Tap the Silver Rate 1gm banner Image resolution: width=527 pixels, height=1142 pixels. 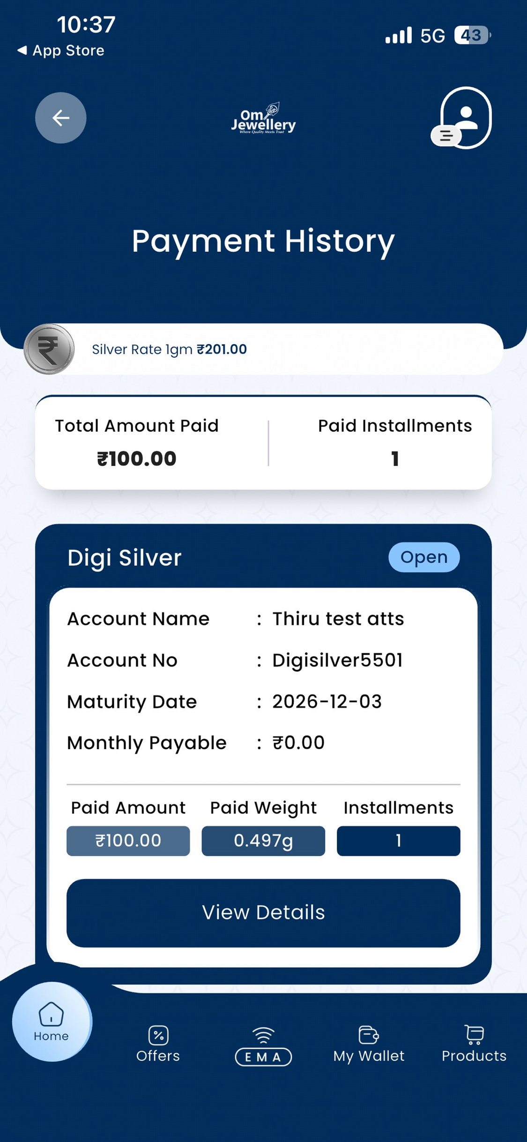[x=263, y=349]
